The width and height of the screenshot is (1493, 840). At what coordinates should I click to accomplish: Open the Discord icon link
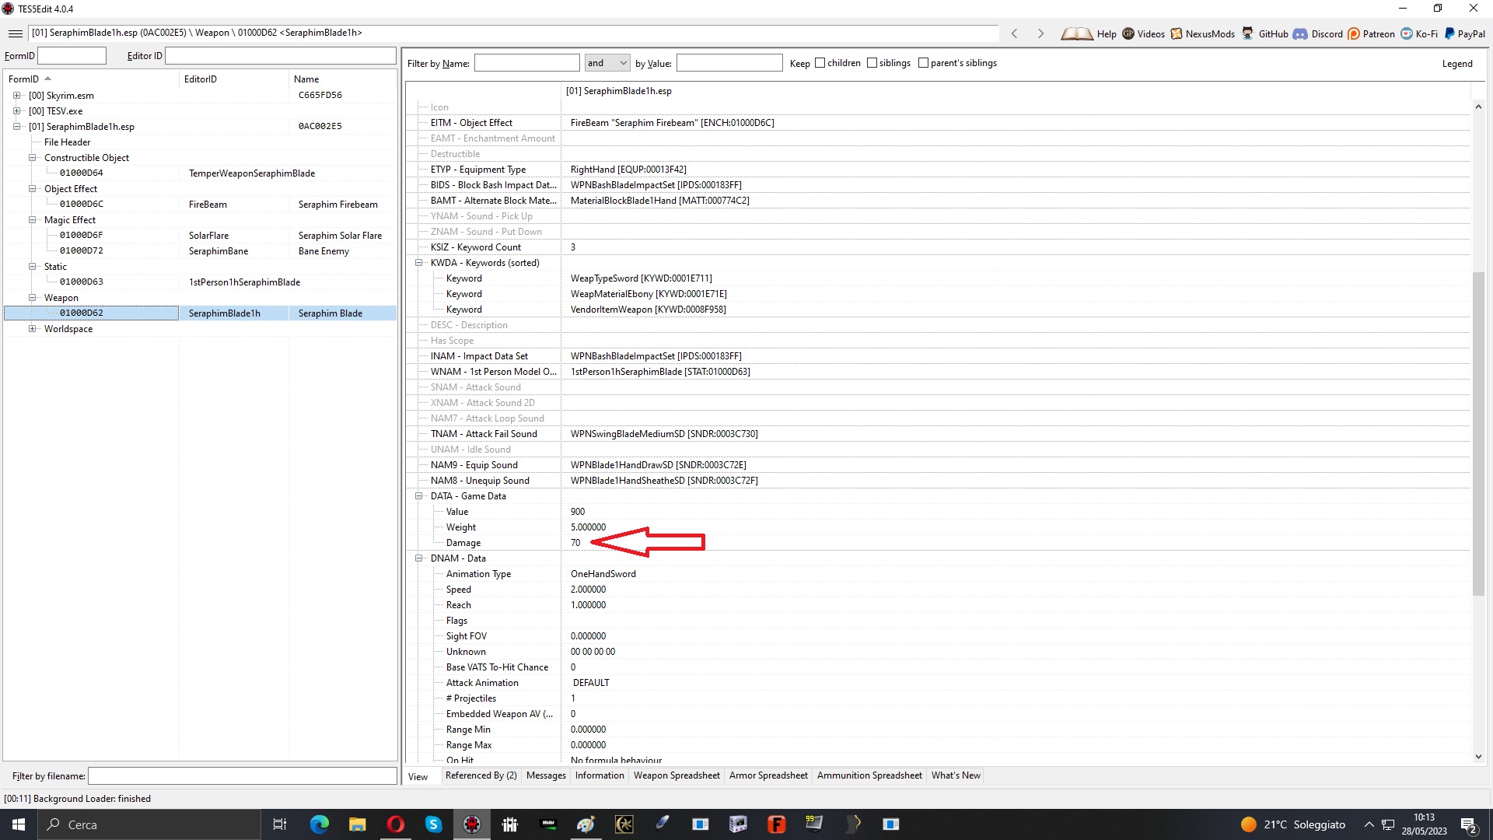pyautogui.click(x=1300, y=33)
